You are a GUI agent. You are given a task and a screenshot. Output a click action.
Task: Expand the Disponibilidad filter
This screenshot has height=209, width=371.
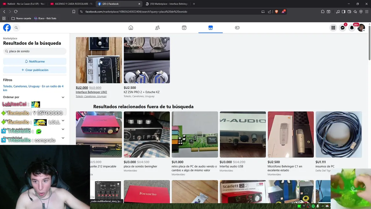coord(34,138)
